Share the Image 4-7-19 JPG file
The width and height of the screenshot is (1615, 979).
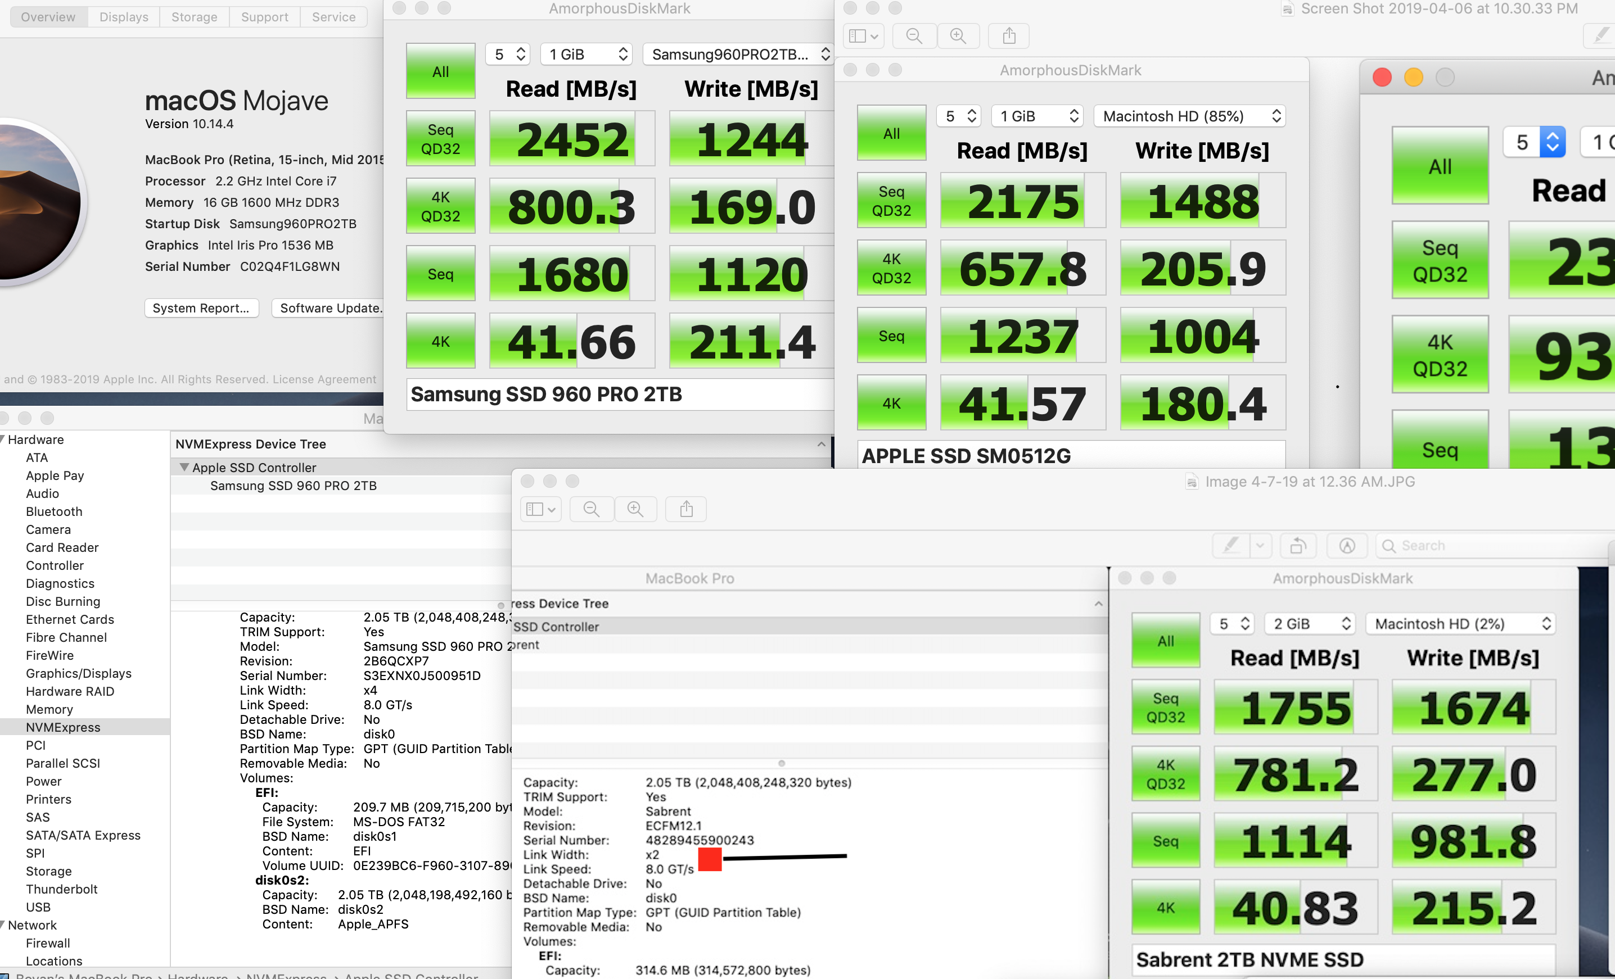[686, 509]
